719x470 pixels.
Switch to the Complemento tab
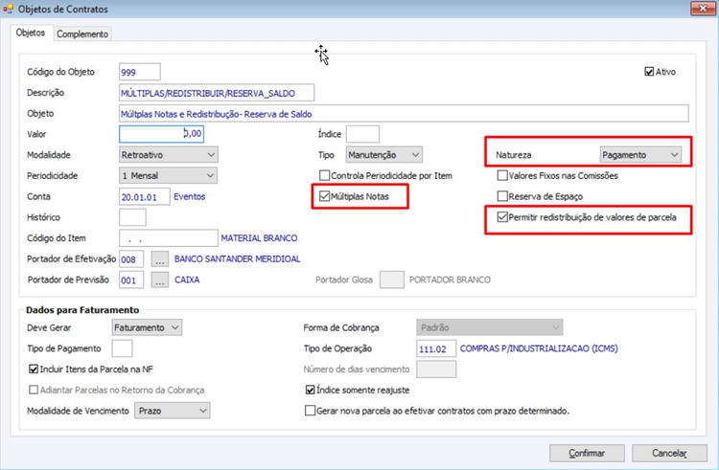tap(82, 34)
